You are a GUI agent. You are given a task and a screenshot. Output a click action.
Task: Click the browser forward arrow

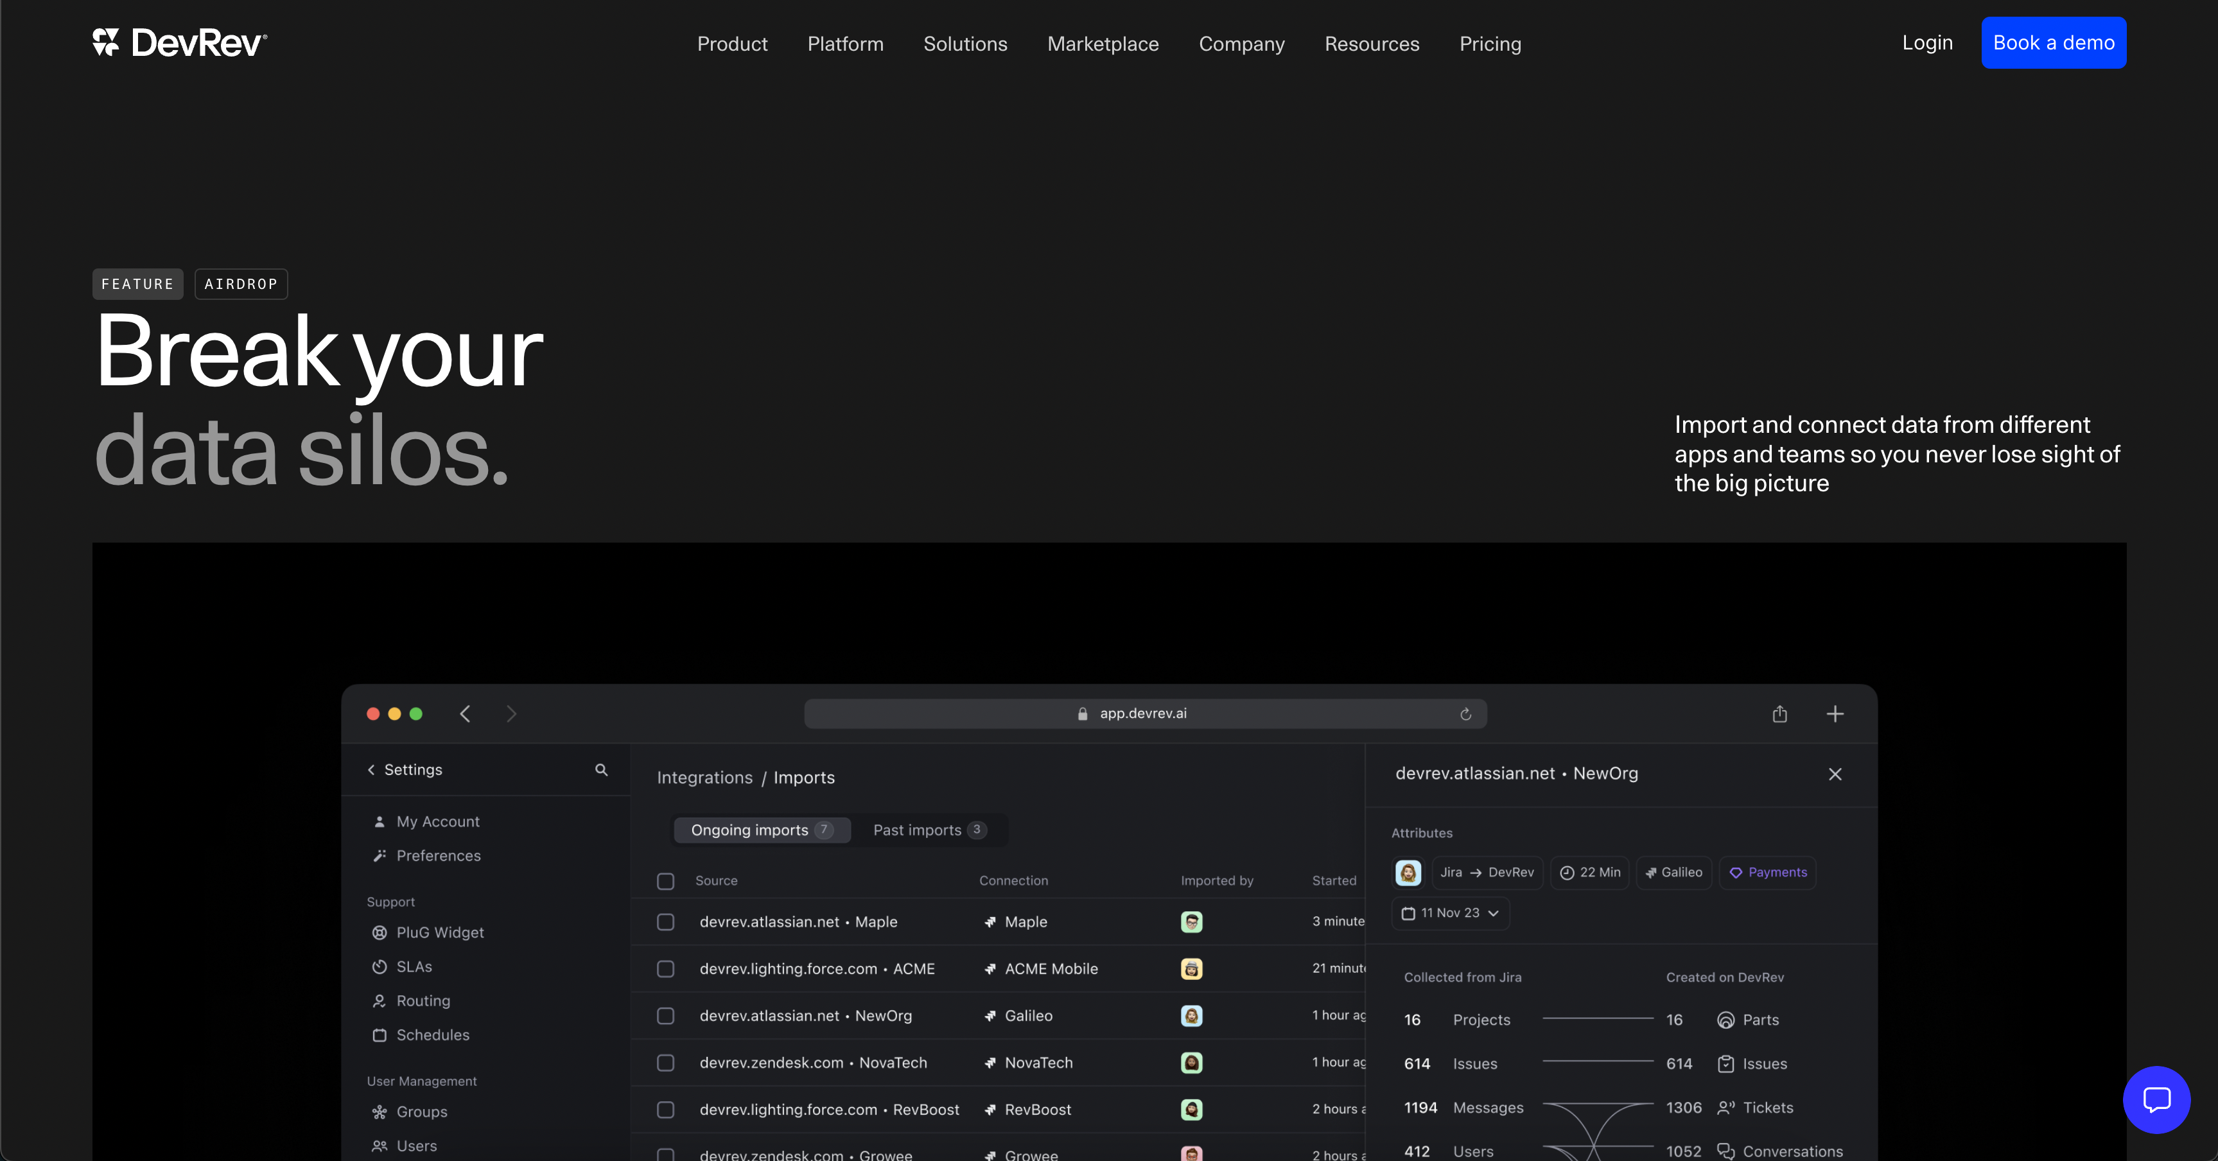coord(511,713)
